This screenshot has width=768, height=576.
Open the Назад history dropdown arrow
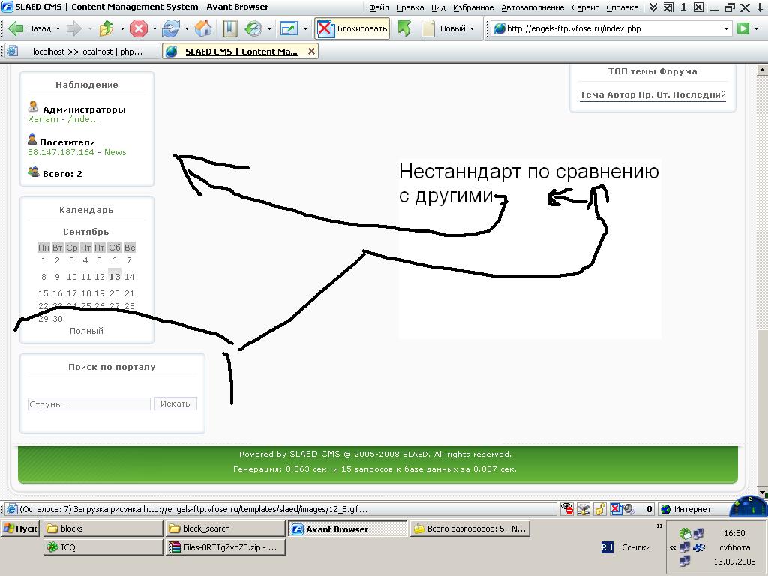coord(58,29)
